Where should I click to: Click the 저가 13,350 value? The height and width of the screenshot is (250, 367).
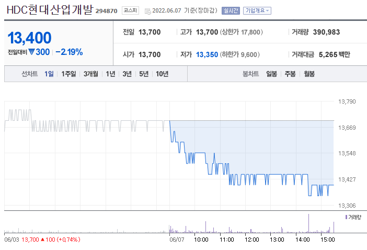pyautogui.click(x=207, y=54)
